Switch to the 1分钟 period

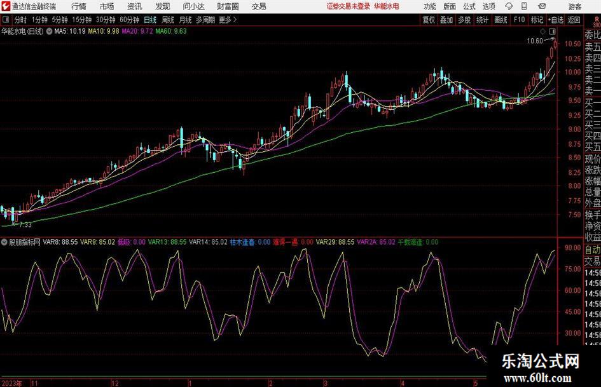click(x=39, y=20)
